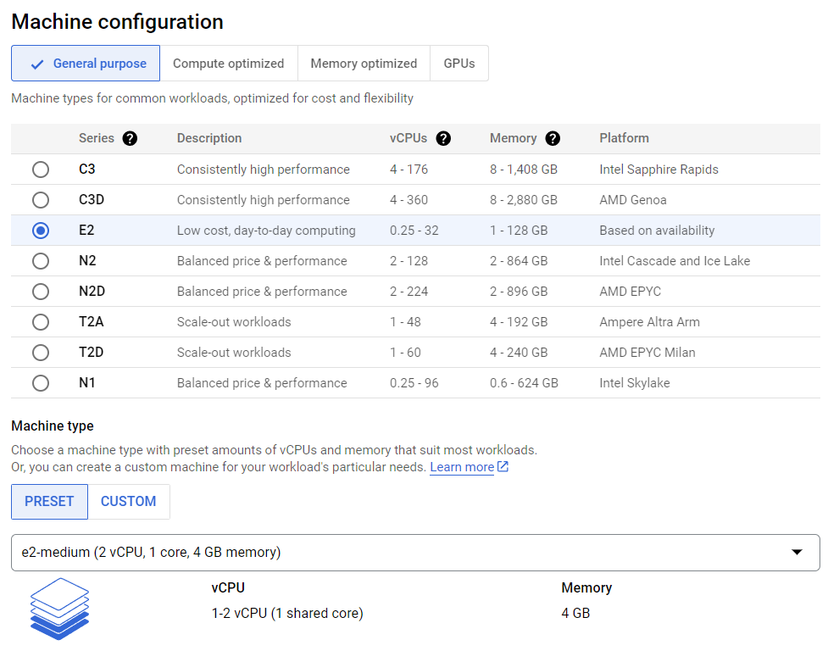Click the '1-2 vCPU (1 shared core)' value

(x=287, y=613)
